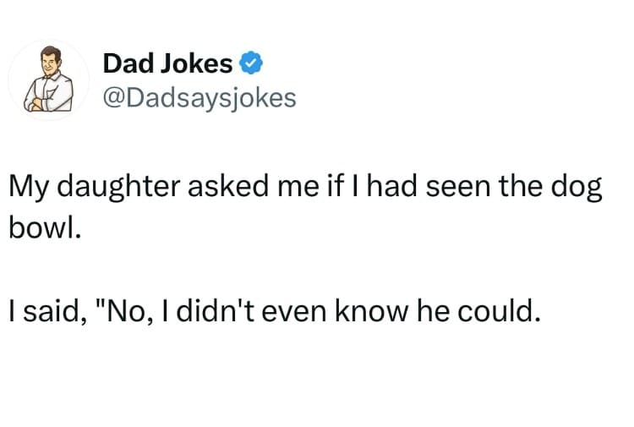Open the @Dadsaysjokes handle link
The width and height of the screenshot is (634, 427).
[199, 98]
